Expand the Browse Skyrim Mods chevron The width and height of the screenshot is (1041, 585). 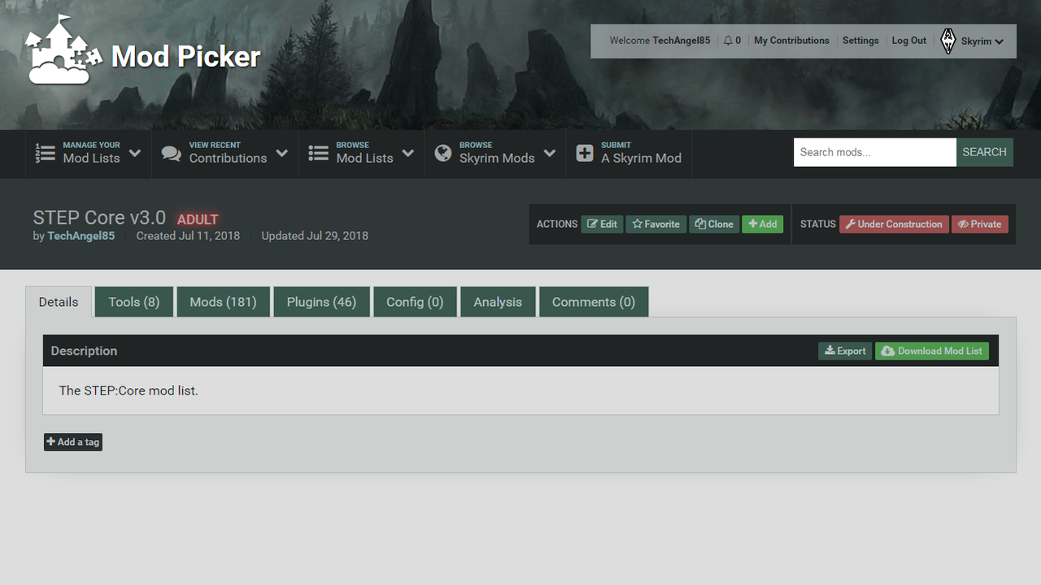550,153
